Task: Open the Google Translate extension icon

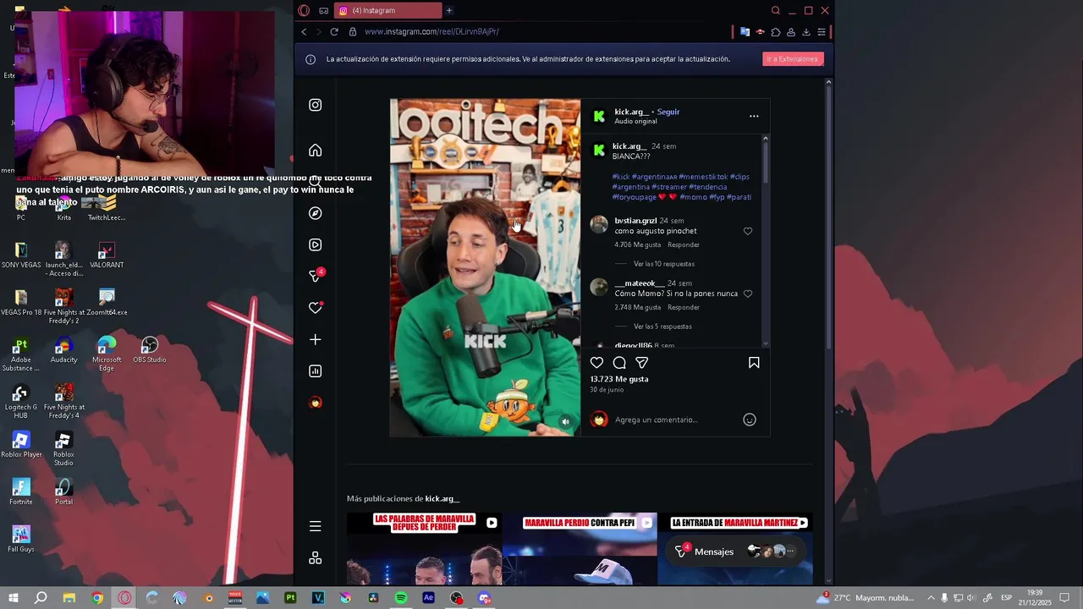Action: pos(745,32)
